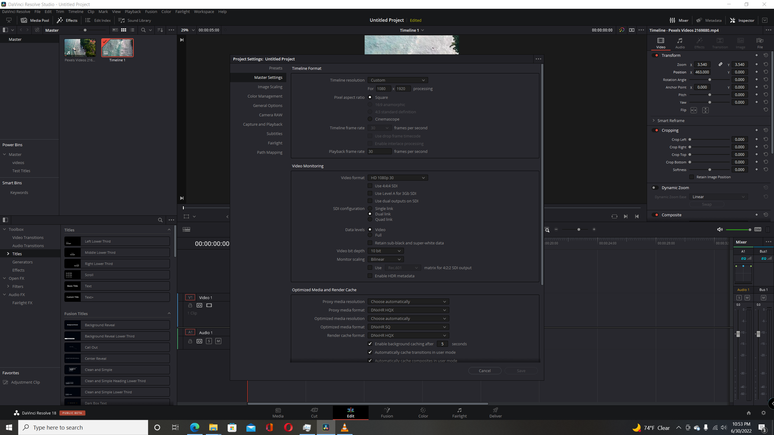774x435 pixels.
Task: Select Quad link SDI configuration
Action: click(370, 219)
